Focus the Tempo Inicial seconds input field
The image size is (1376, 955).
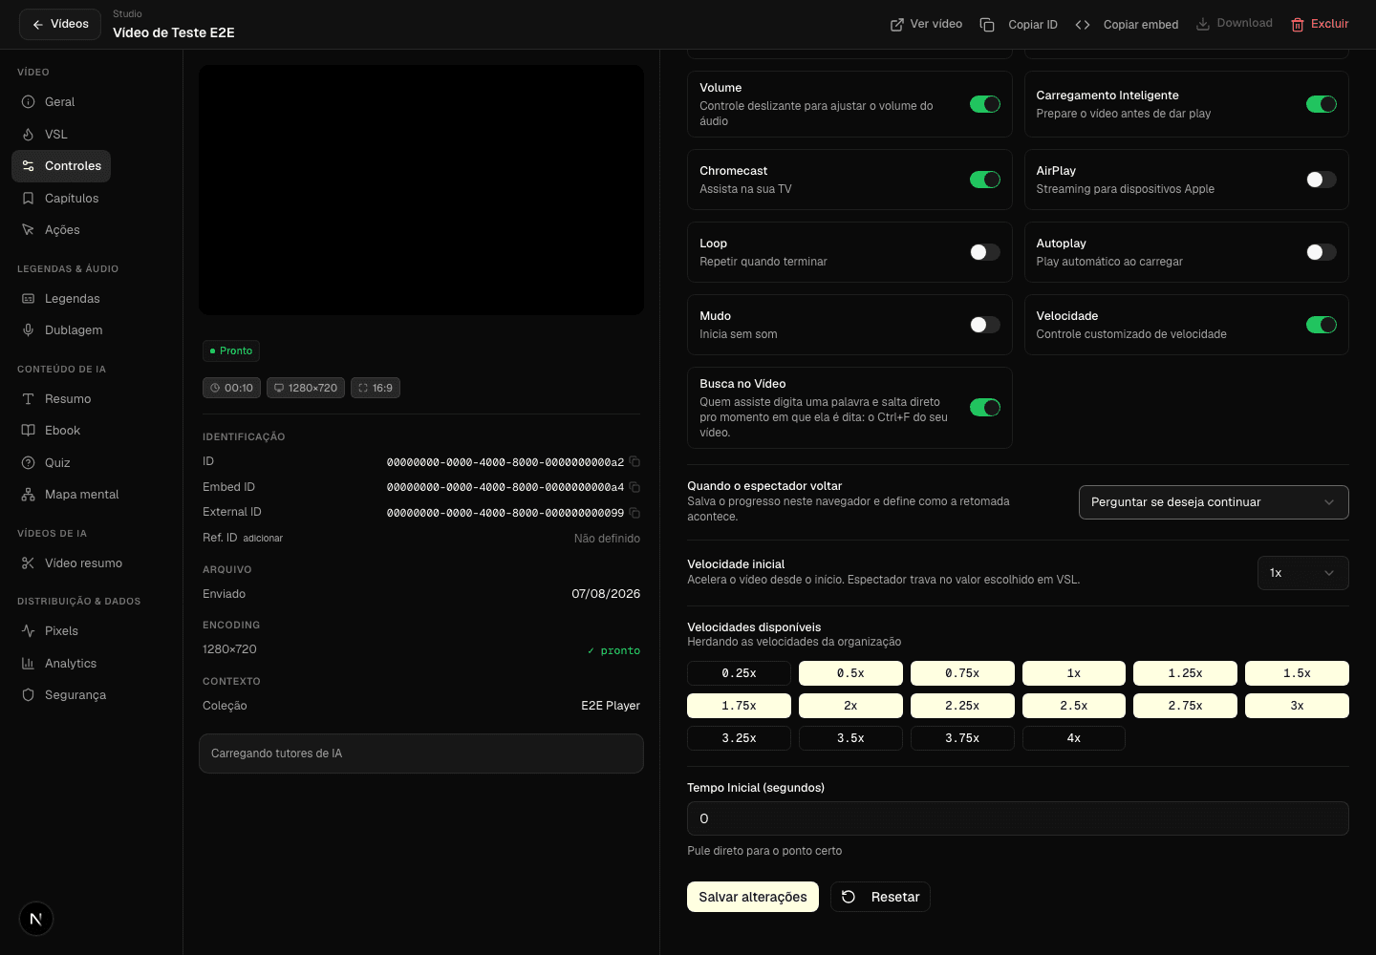coord(1018,818)
